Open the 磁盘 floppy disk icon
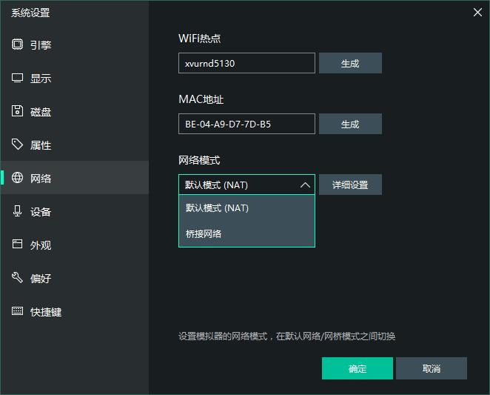This screenshot has height=395, width=490. 18,111
